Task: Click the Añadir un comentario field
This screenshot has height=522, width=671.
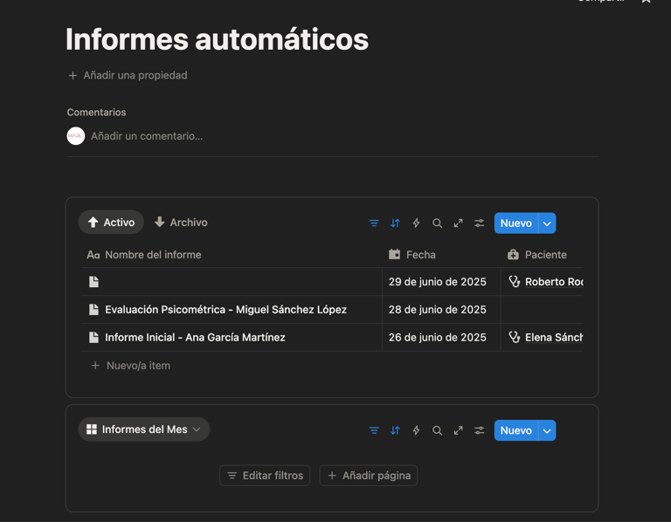Action: 147,136
